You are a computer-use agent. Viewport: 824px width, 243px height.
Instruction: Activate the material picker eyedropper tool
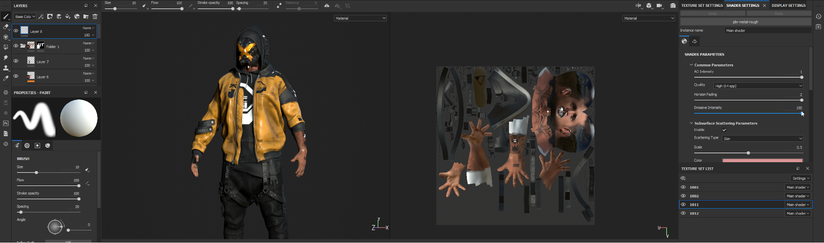(6, 78)
